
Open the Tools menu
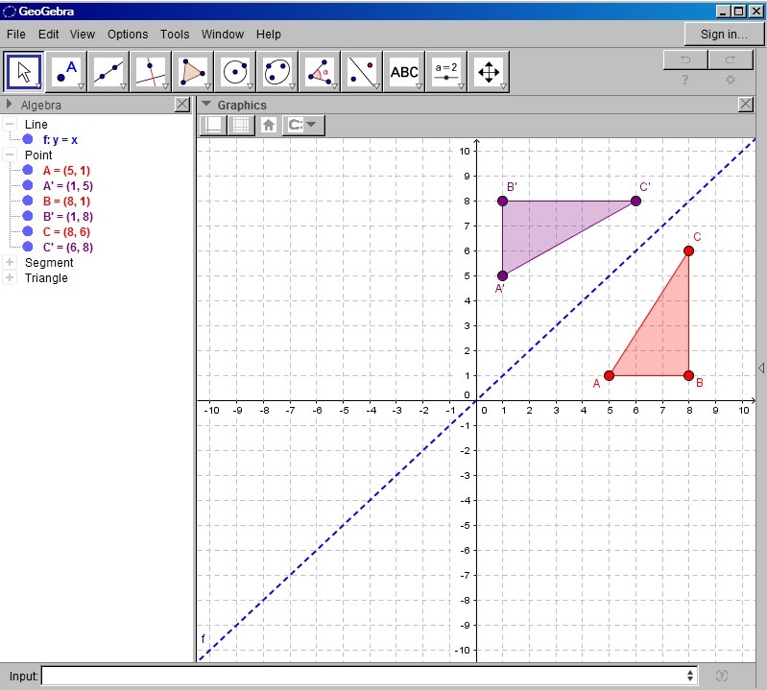tap(175, 35)
